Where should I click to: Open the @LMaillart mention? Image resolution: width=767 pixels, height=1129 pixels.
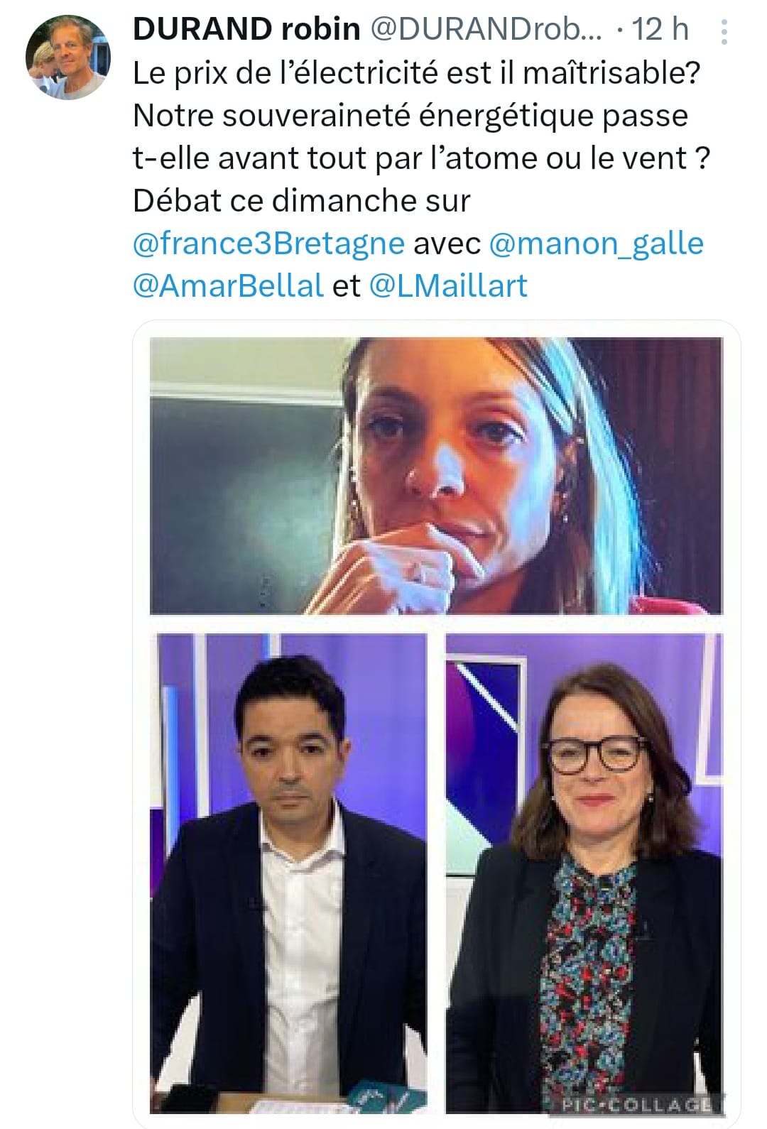tap(449, 285)
